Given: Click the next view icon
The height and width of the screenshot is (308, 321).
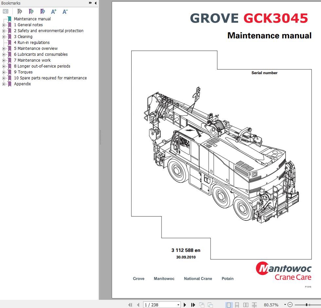Looking at the screenshot, I should [210, 305].
